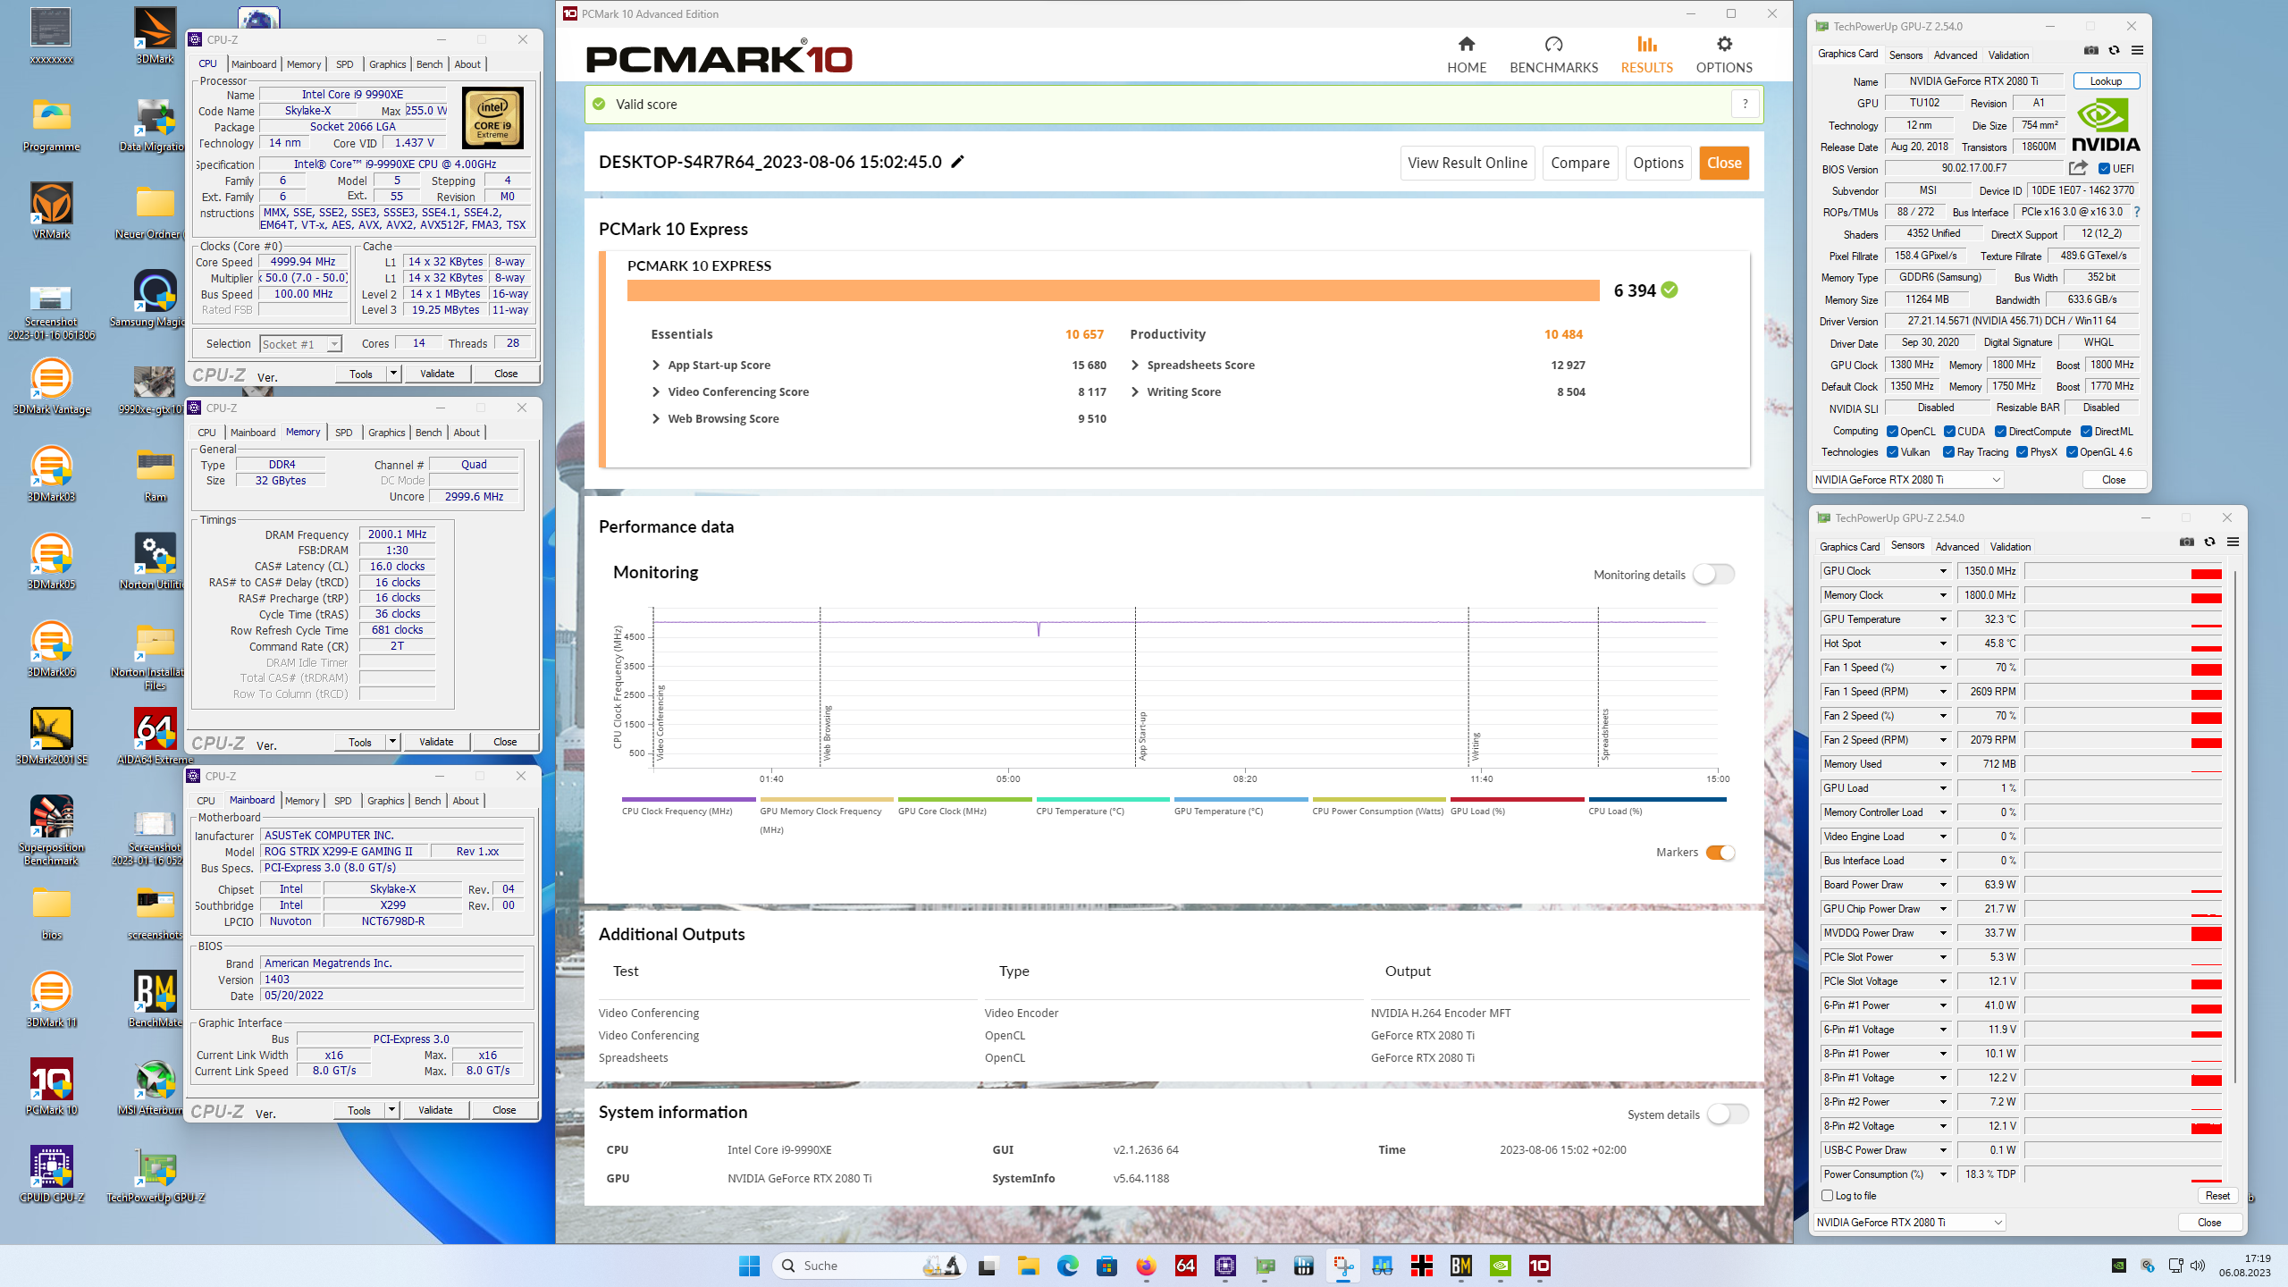Switch to Mainboard tab in top CPU-Z window

254,64
